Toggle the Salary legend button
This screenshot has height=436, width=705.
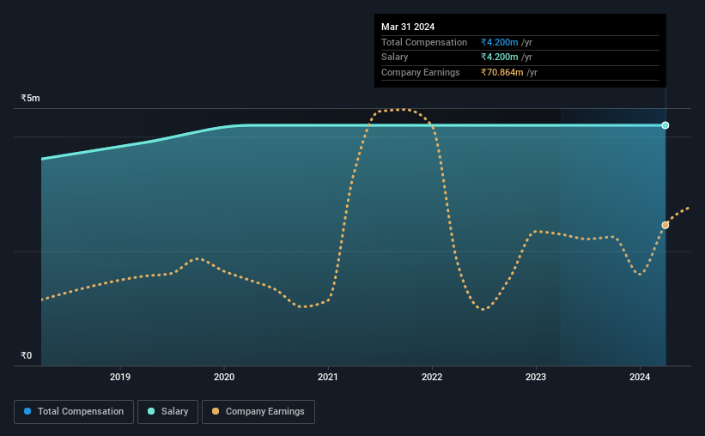pyautogui.click(x=167, y=412)
